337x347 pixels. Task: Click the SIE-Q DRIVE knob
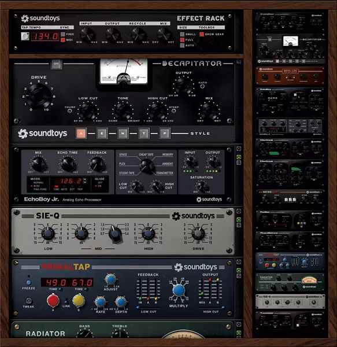(198, 233)
